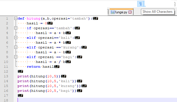Click the Show All Characters tooltip label
Image resolution: width=177 pixels, height=102 pixels.
pos(157,12)
